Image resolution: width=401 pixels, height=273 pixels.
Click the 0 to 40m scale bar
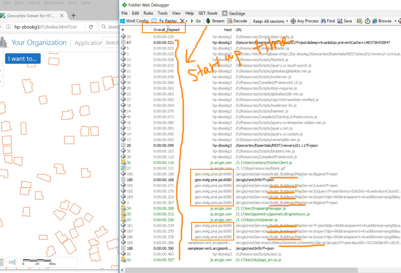click(x=49, y=262)
